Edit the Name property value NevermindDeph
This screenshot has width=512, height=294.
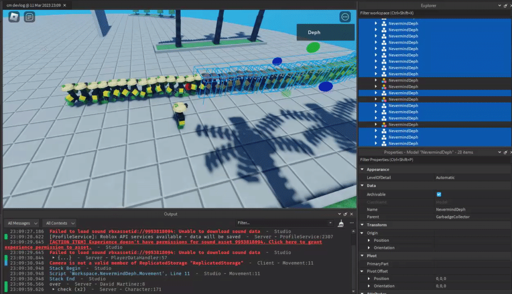(473, 209)
